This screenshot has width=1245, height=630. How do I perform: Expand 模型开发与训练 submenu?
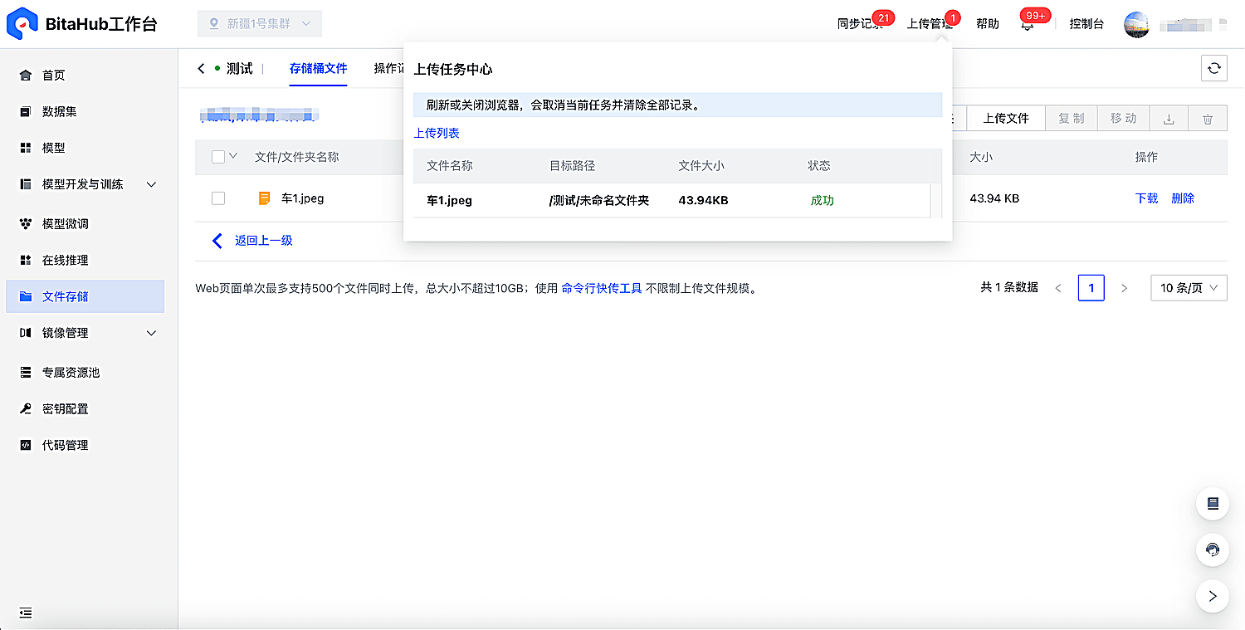151,184
